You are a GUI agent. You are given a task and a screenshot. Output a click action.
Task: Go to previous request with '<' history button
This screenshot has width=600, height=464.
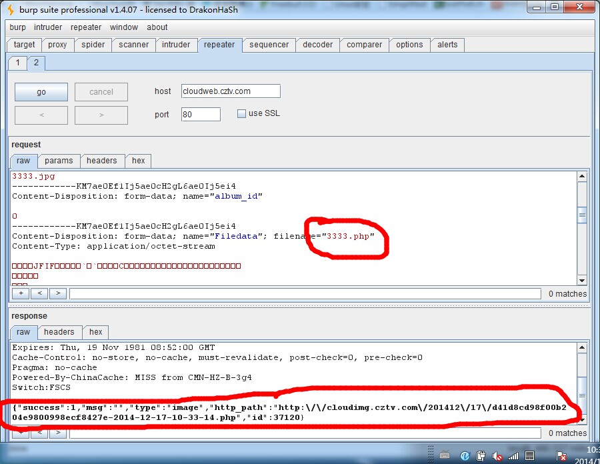tap(41, 115)
